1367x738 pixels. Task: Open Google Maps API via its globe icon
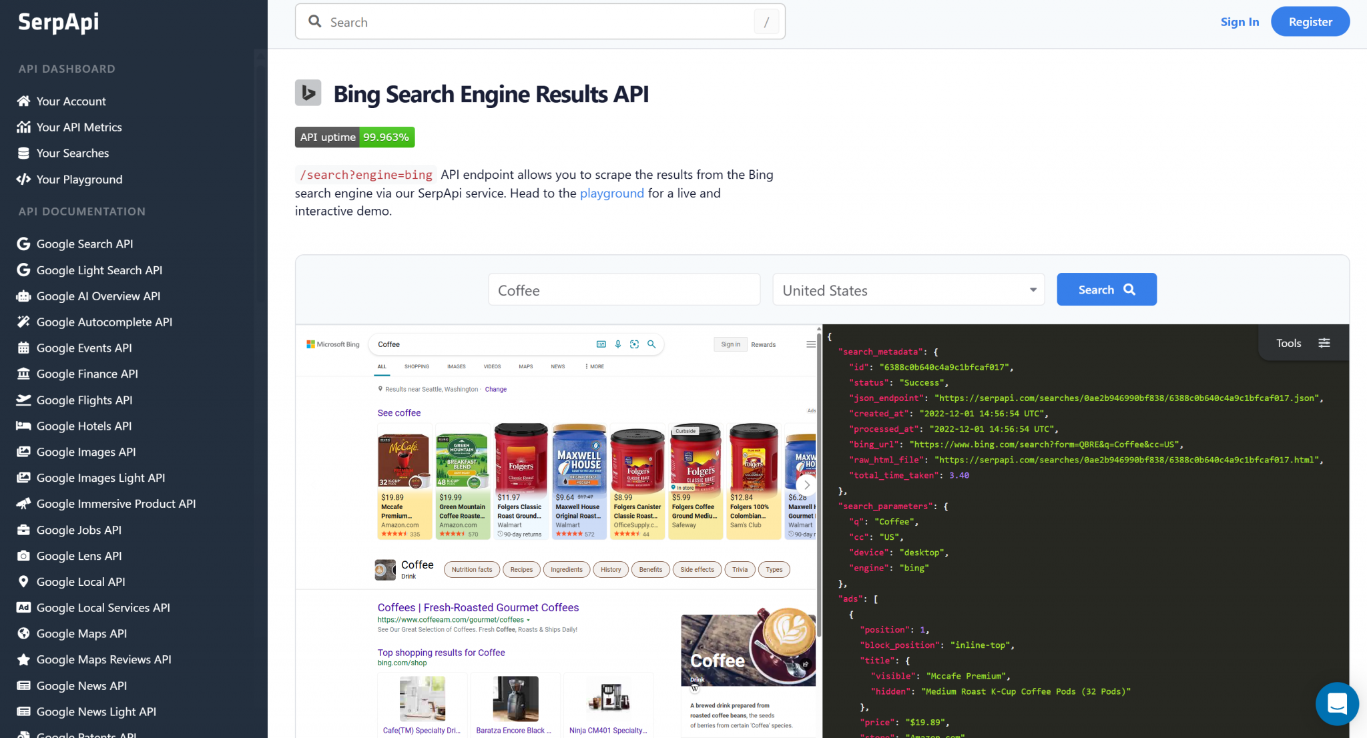pos(23,633)
